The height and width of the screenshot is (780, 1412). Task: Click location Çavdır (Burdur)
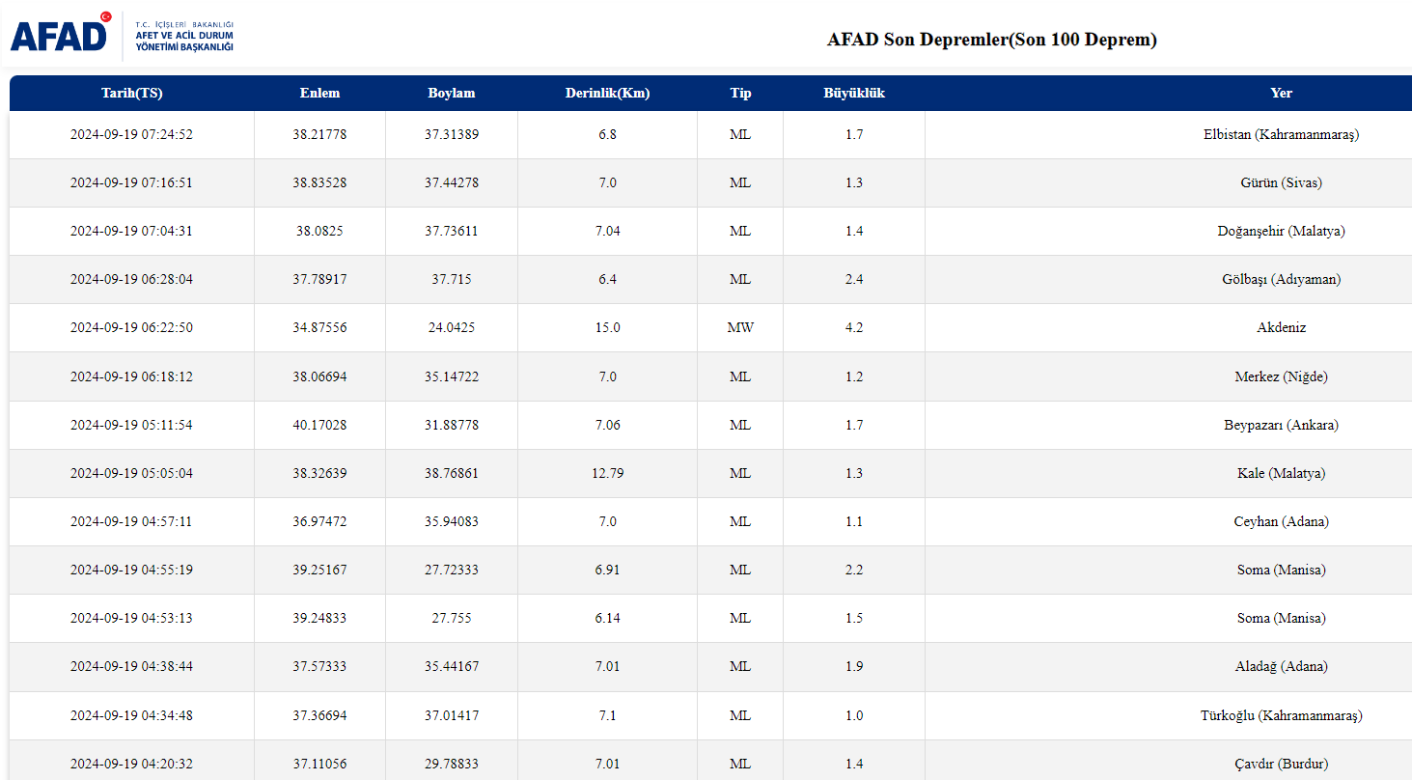(x=1281, y=765)
